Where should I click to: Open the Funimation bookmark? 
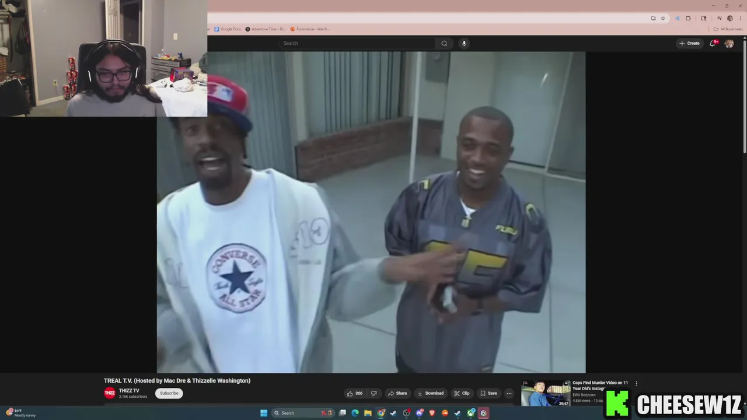[x=310, y=29]
